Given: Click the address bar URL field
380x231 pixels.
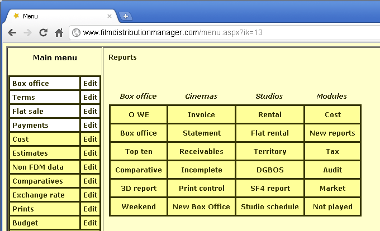Looking at the screenshot, I should (x=224, y=32).
